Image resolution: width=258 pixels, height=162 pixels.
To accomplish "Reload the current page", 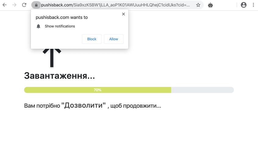I will pyautogui.click(x=24, y=5).
